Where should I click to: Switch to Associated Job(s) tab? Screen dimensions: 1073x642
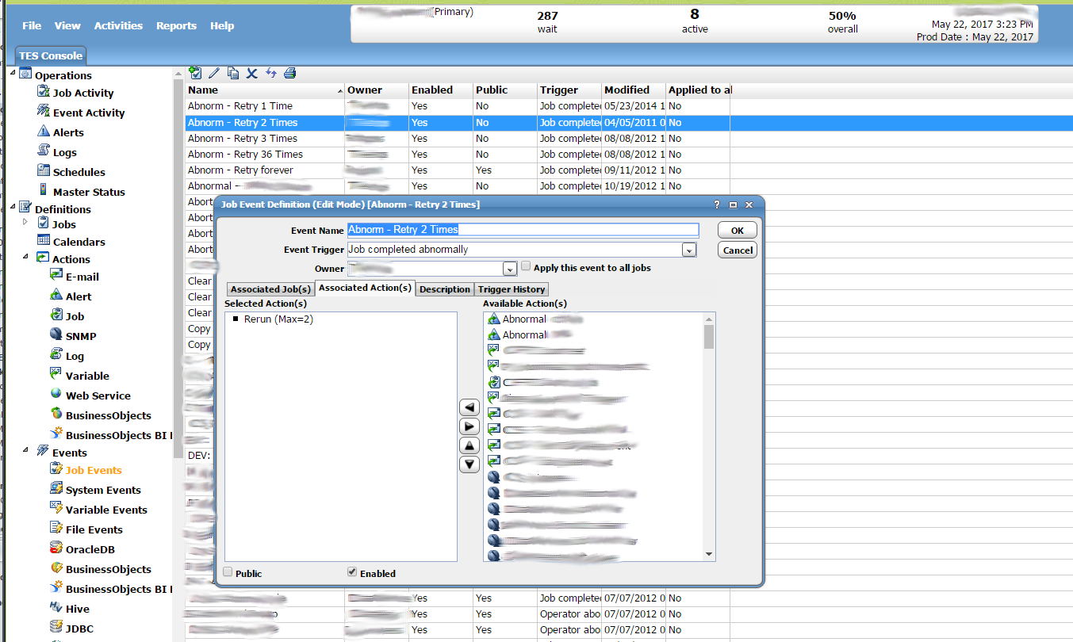click(x=270, y=289)
